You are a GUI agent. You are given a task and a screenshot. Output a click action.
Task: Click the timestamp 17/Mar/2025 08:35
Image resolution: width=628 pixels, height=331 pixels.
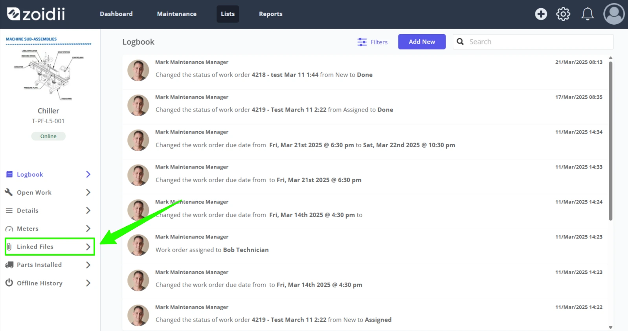click(x=578, y=97)
